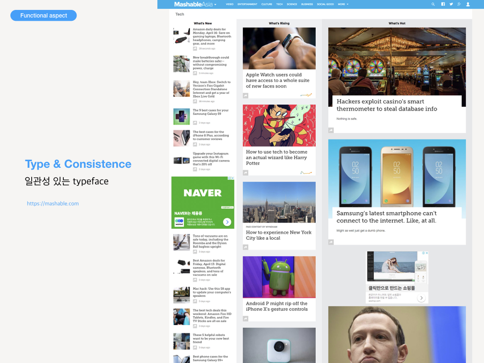The width and height of the screenshot is (484, 363).
Task: Select the Social Good menu item
Action: [325, 4]
